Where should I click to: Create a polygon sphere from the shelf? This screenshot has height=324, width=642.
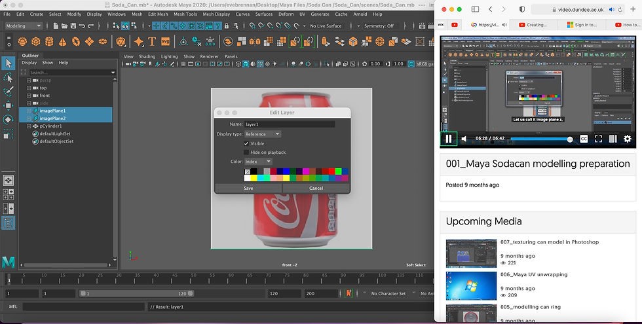(22, 42)
